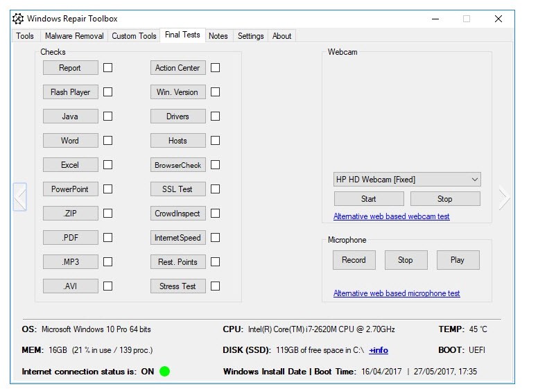Screen dimensions: 538x389
Task: Tick the checkbox next to Flash Player
Action: click(x=107, y=92)
